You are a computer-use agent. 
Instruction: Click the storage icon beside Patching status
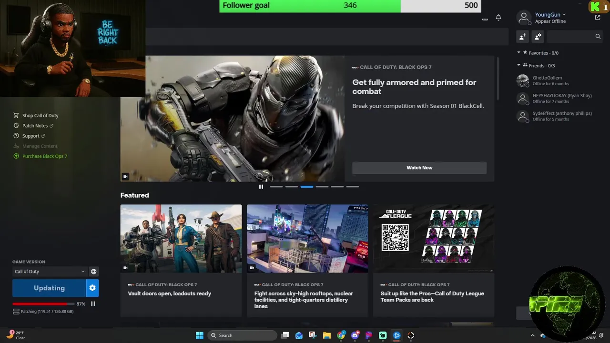[16, 311]
